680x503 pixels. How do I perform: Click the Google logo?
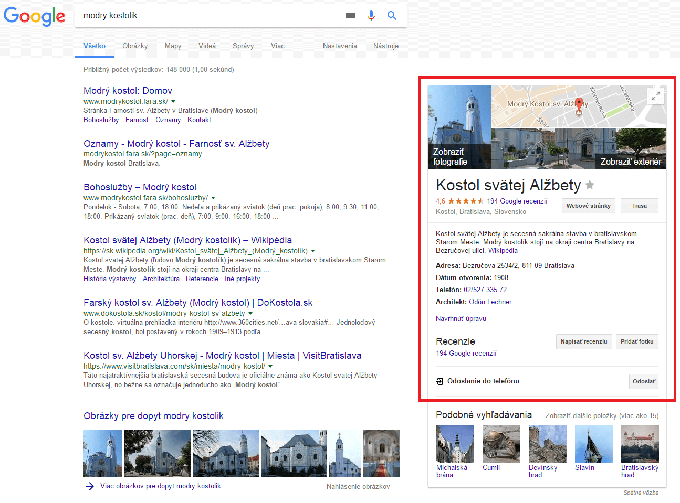(x=35, y=16)
